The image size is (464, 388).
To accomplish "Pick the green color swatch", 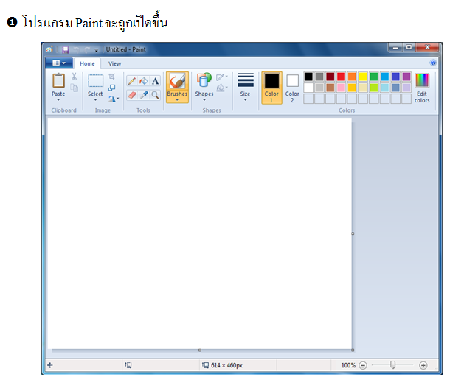I will (374, 77).
